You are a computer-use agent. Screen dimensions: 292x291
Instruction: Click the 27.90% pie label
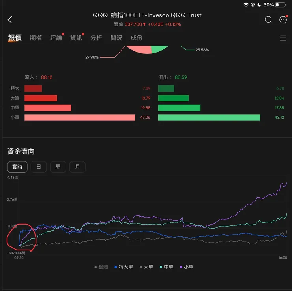[92, 57]
